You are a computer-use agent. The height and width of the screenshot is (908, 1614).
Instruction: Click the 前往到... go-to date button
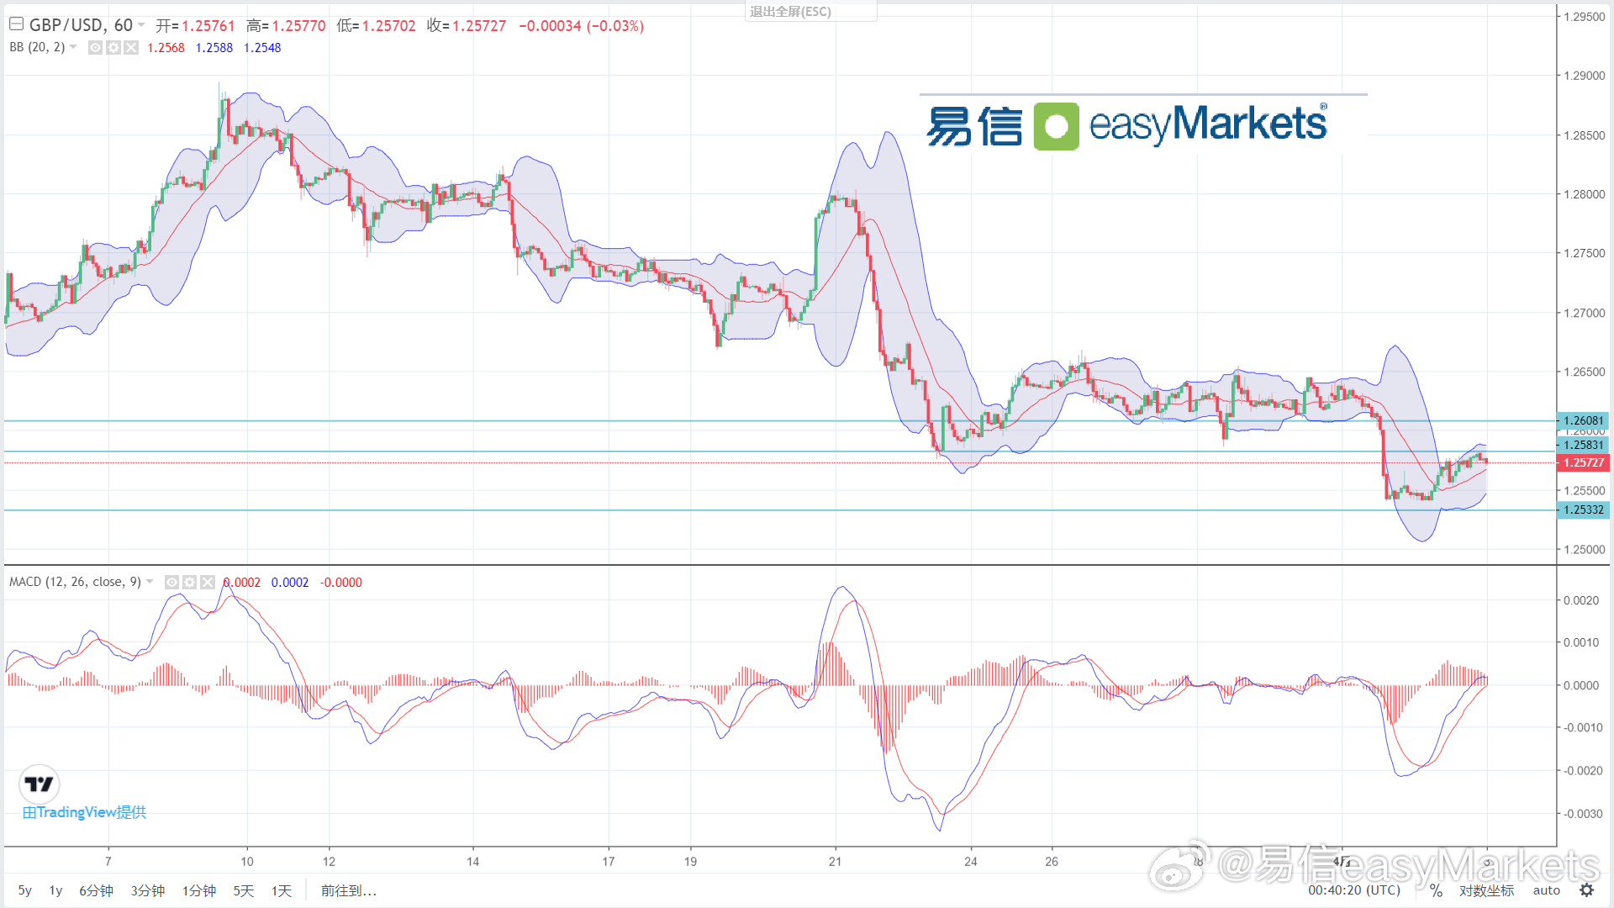click(348, 890)
